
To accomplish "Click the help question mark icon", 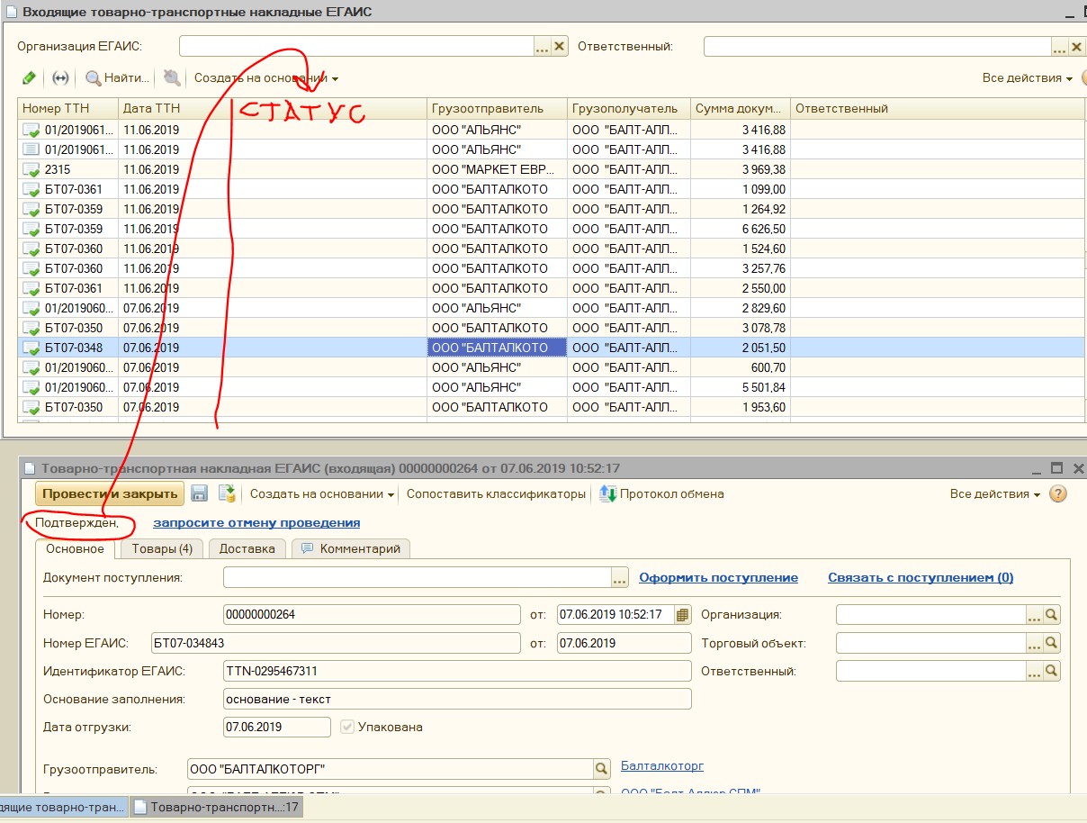I will coord(1058,493).
